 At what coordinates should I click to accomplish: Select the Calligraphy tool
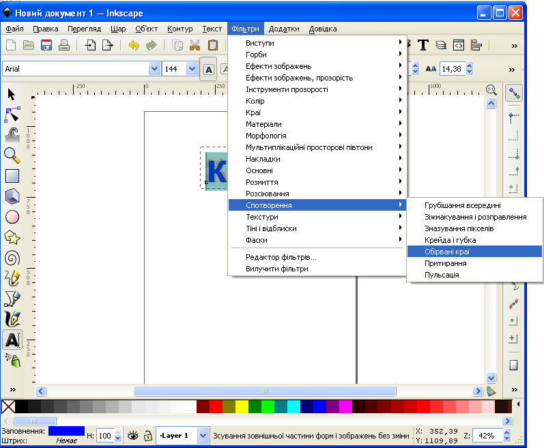pos(12,319)
